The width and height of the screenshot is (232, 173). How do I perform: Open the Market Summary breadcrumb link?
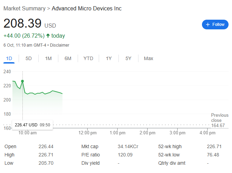tap(24, 8)
